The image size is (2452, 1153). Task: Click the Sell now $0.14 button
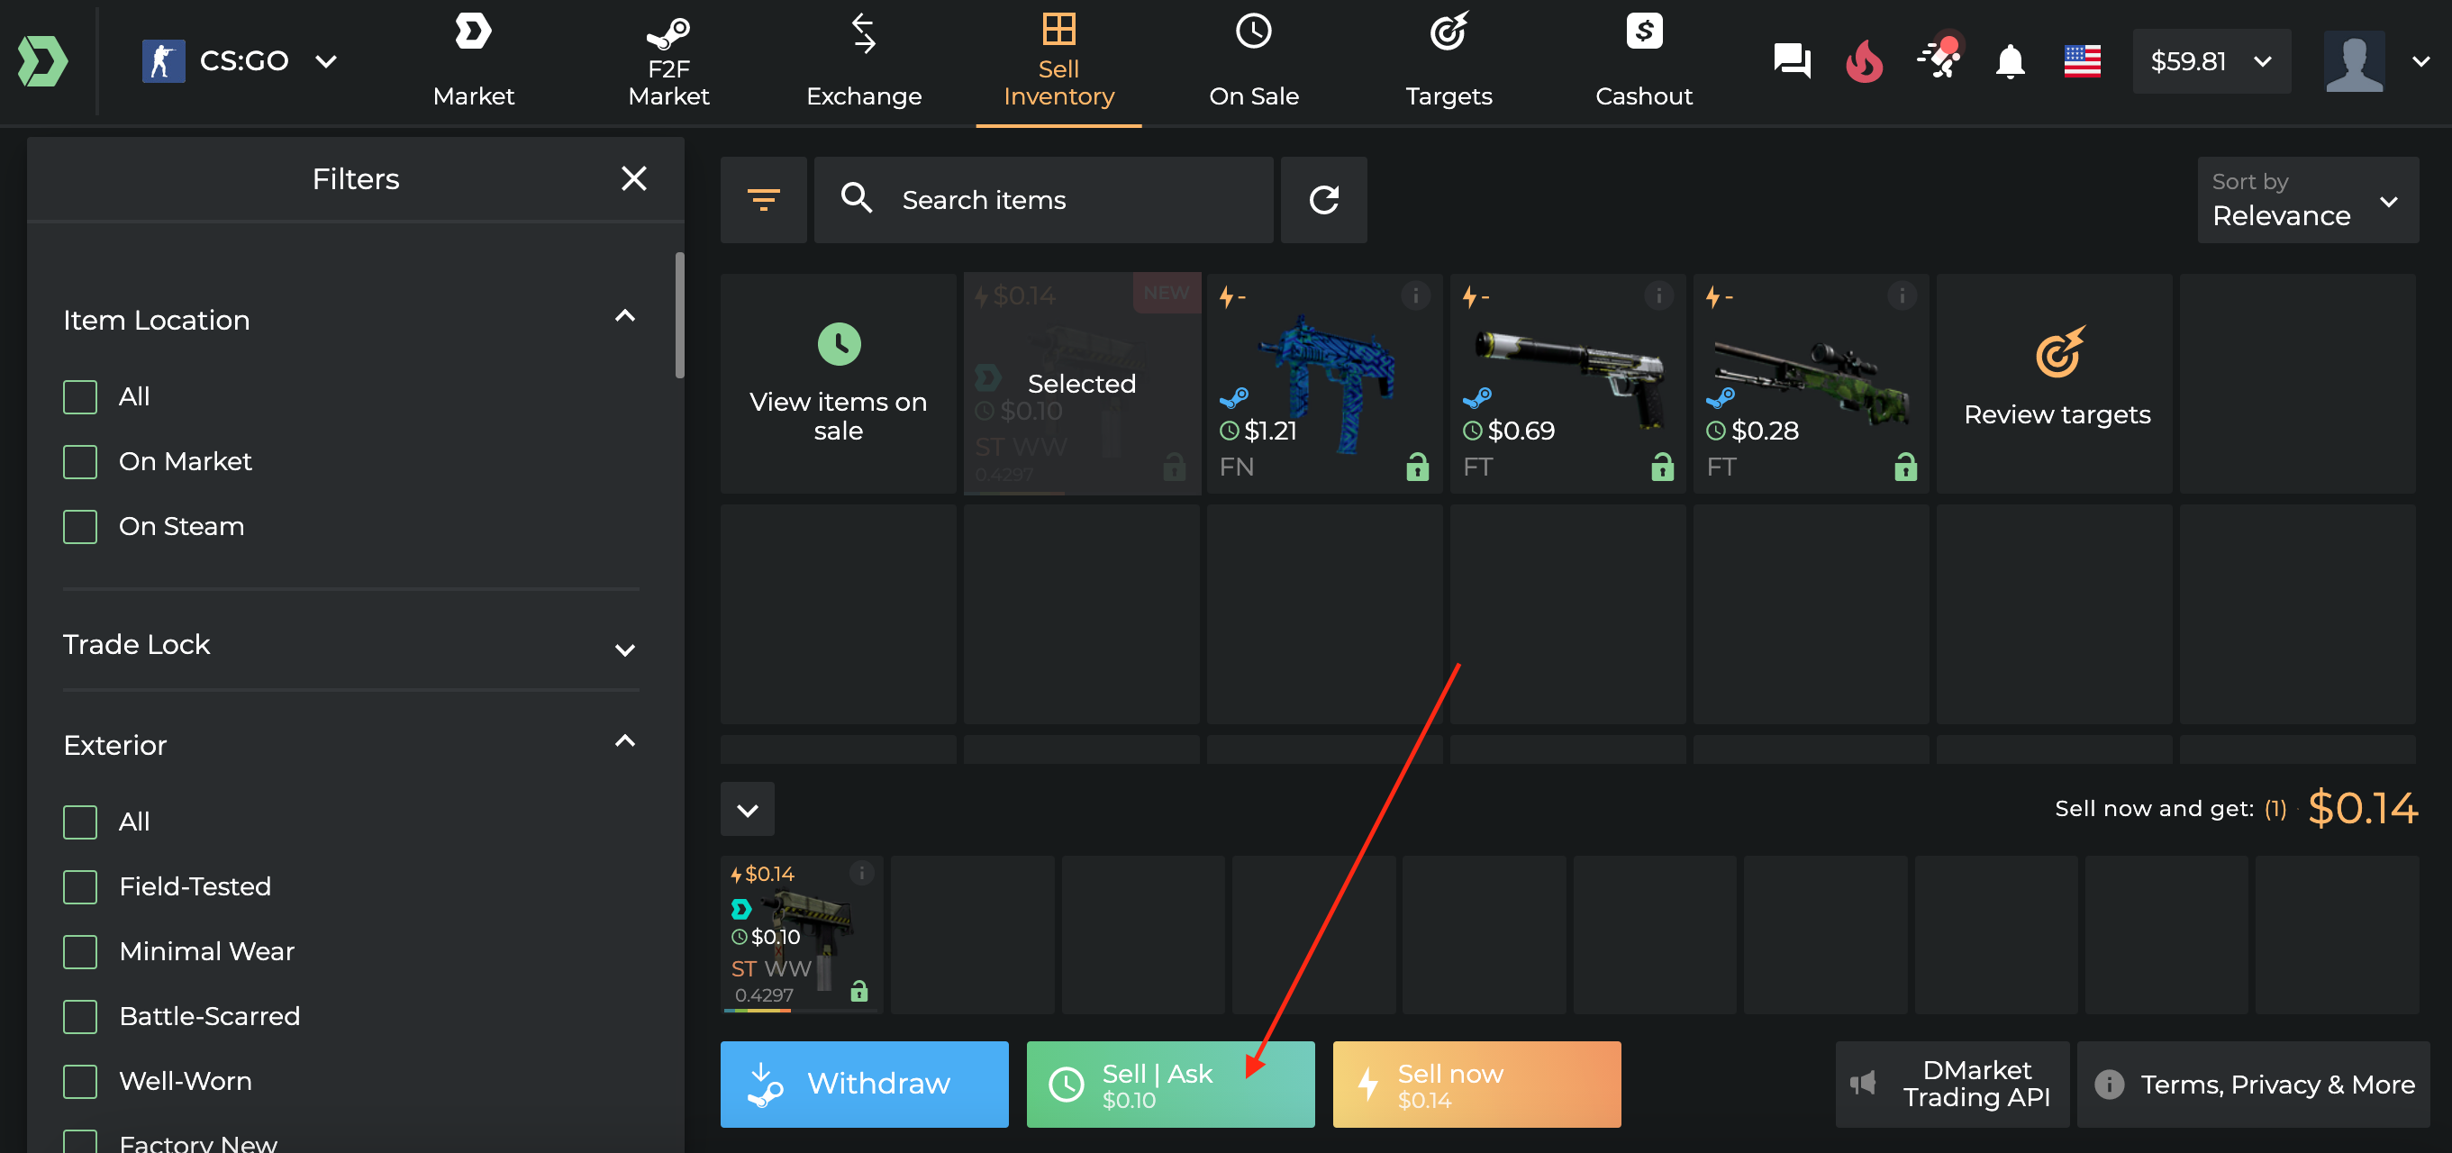click(1476, 1084)
